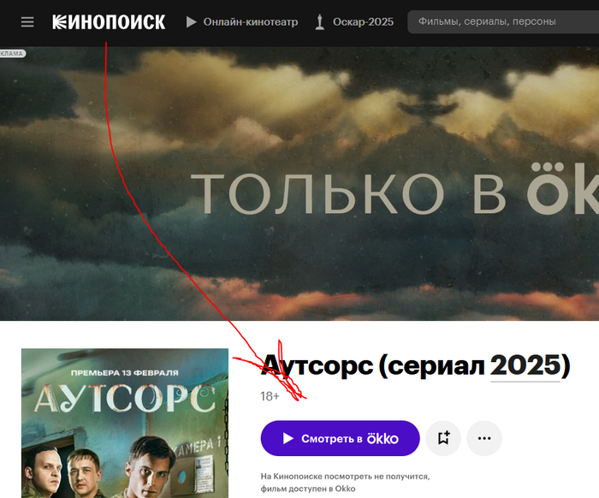Open the hamburger navigation menu
599x498 pixels.
pos(27,21)
